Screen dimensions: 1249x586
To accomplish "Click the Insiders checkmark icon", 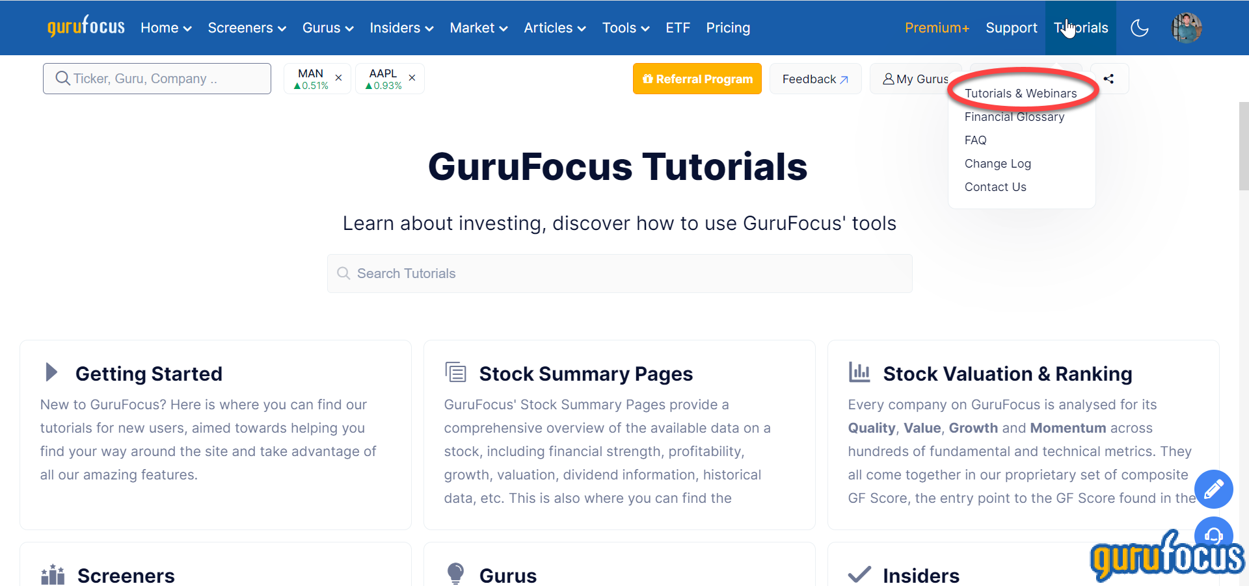I will pyautogui.click(x=859, y=574).
